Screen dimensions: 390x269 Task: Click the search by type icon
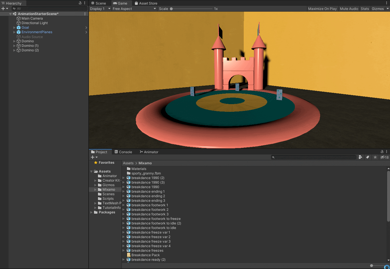point(360,157)
